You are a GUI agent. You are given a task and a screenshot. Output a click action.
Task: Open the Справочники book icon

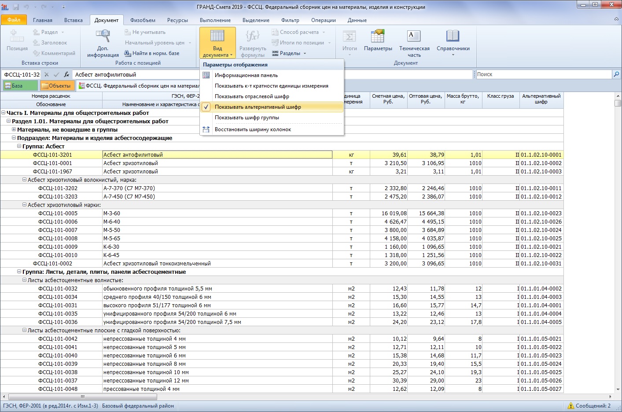[453, 37]
